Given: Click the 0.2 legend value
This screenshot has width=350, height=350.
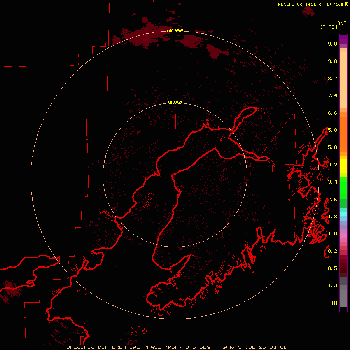Looking at the screenshot, I should 332,251.
